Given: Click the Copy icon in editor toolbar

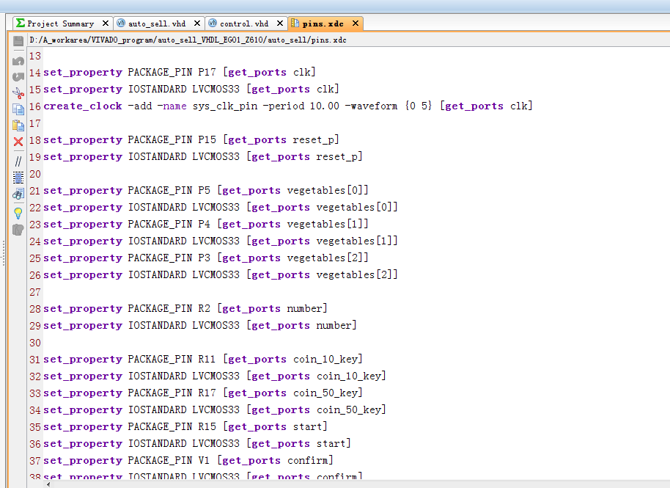Looking at the screenshot, I should pyautogui.click(x=18, y=109).
